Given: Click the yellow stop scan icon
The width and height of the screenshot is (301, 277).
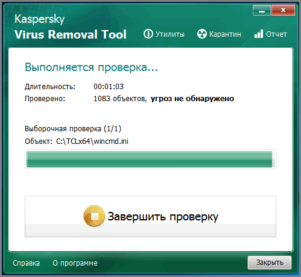Looking at the screenshot, I should (94, 216).
